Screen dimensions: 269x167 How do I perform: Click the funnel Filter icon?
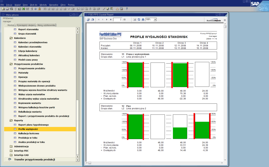point(69,9)
